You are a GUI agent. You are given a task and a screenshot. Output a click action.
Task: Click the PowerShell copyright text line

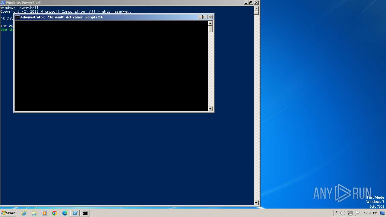pos(66,11)
